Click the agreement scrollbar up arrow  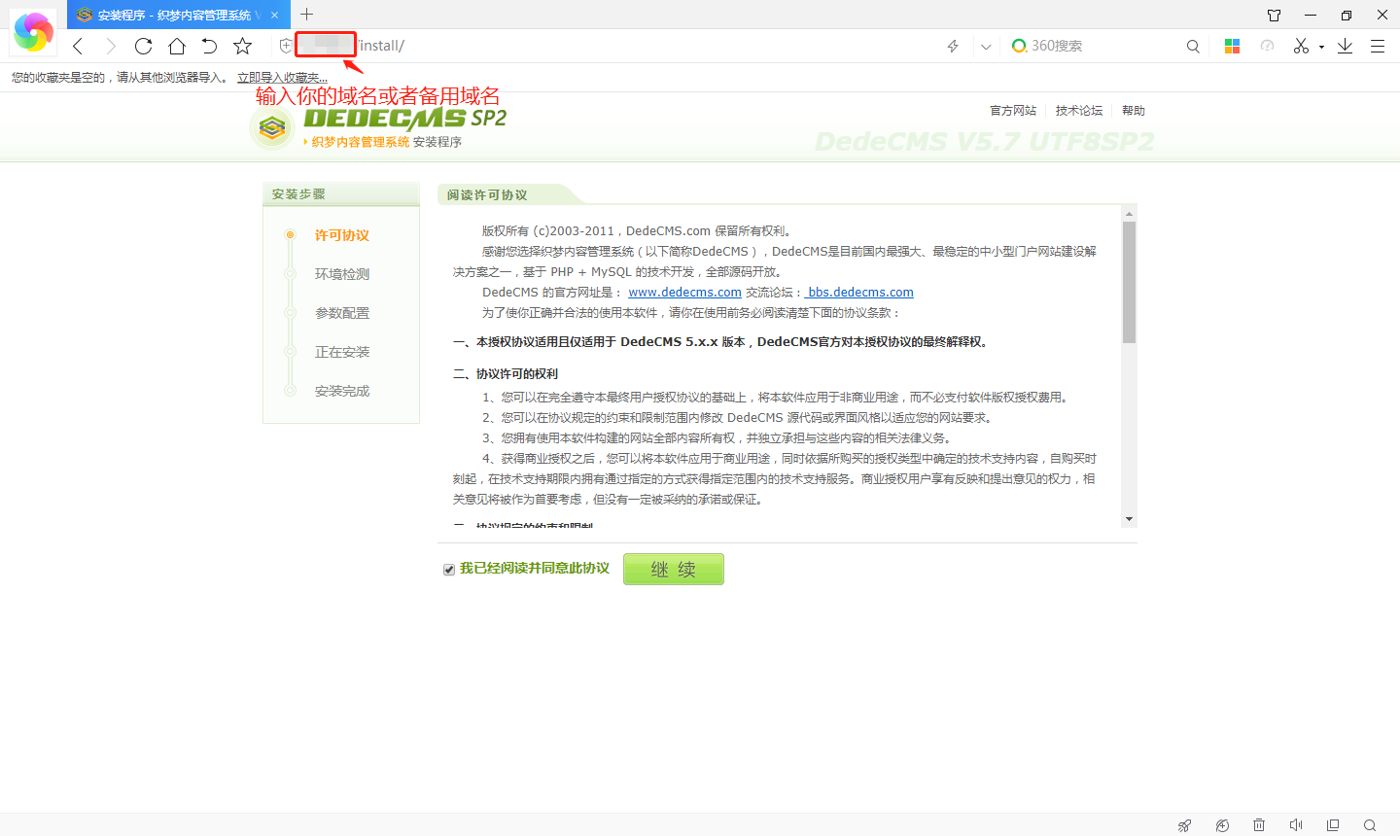(x=1129, y=213)
